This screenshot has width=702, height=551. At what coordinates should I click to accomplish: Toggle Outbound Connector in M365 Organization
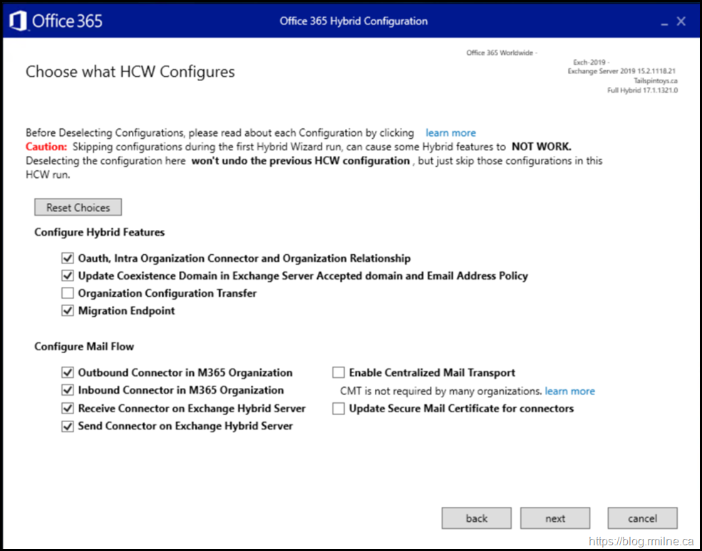click(x=68, y=372)
